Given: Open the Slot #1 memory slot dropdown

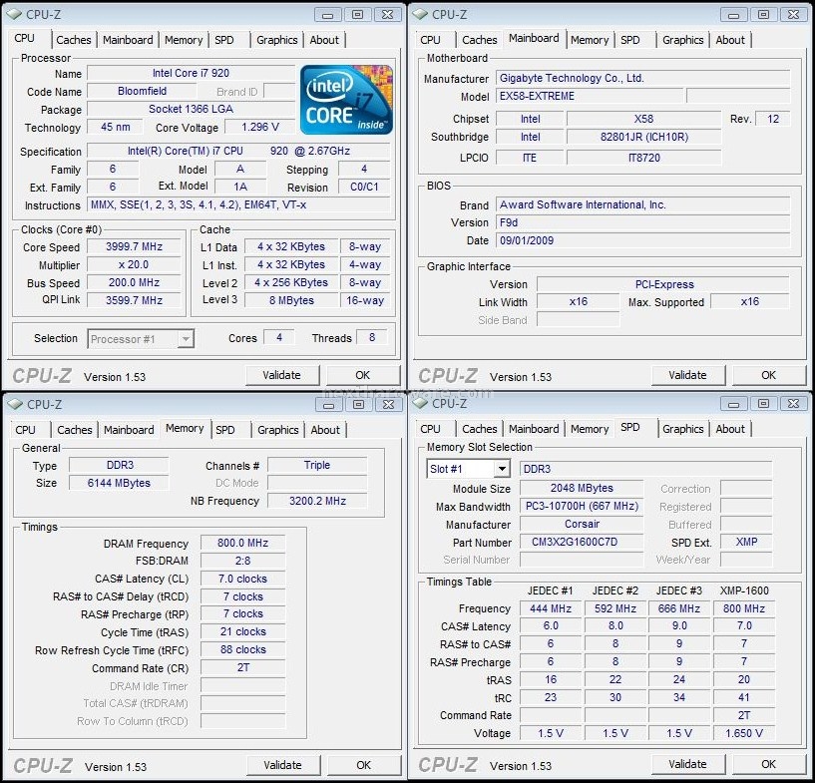Looking at the screenshot, I should pyautogui.click(x=468, y=469).
